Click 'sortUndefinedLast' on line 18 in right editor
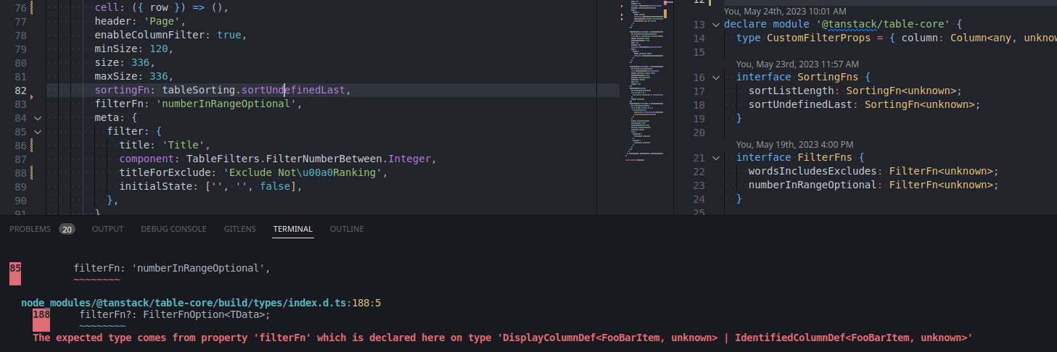The image size is (1057, 352). (x=800, y=105)
